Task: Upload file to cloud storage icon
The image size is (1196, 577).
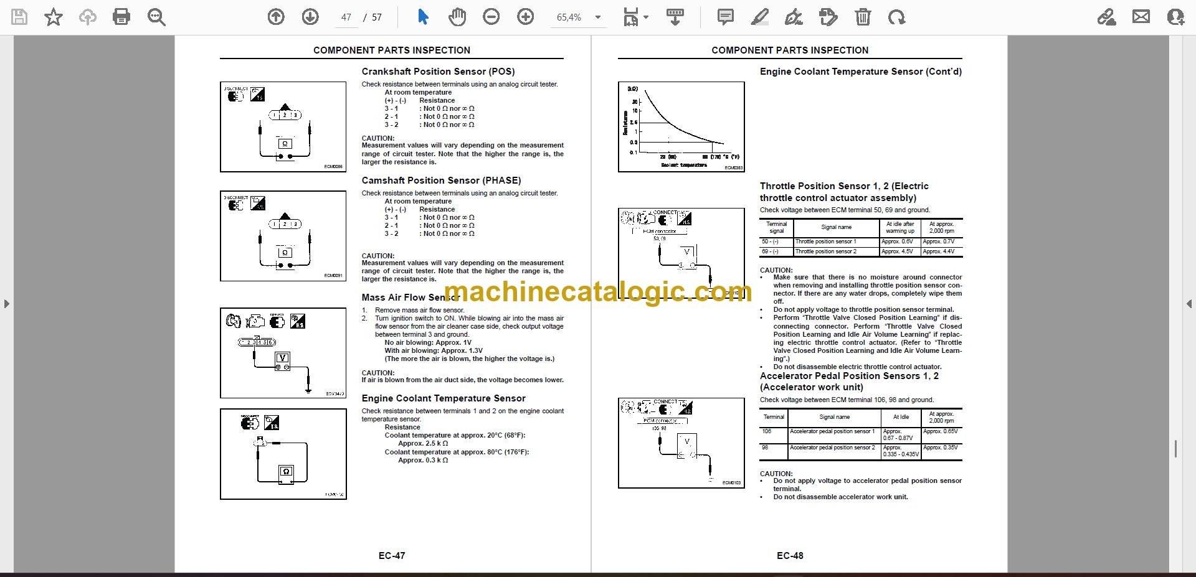Action: [x=87, y=17]
